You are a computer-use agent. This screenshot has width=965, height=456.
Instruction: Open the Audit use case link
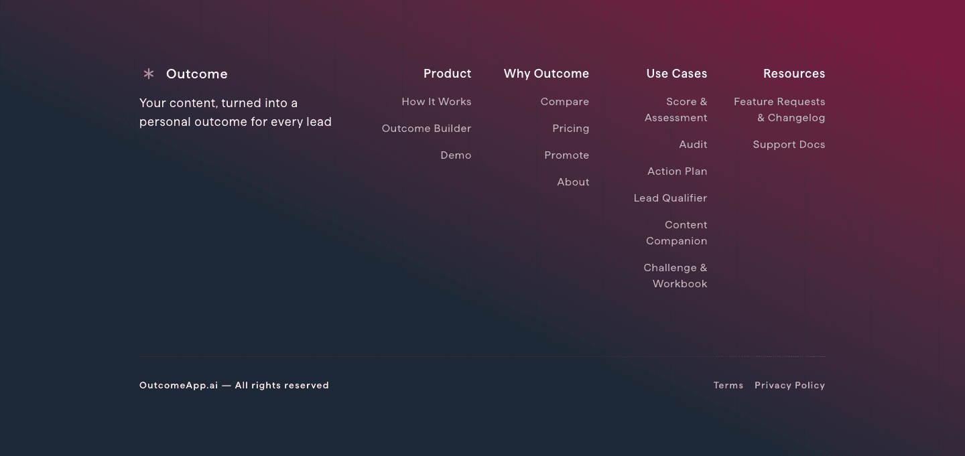[x=693, y=145]
